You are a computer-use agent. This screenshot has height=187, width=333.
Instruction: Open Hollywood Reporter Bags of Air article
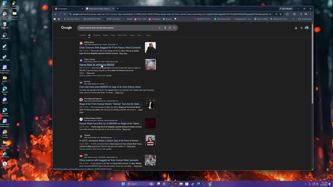click(x=111, y=104)
